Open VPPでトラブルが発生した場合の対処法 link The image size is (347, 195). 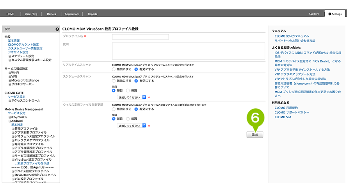pyautogui.click(x=300, y=79)
